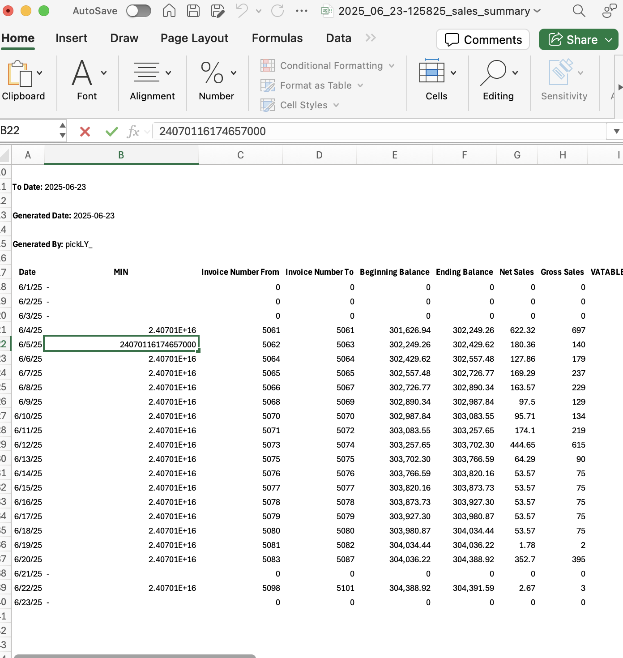The image size is (623, 658).
Task: Click the Name Box showing B22
Action: tap(28, 131)
